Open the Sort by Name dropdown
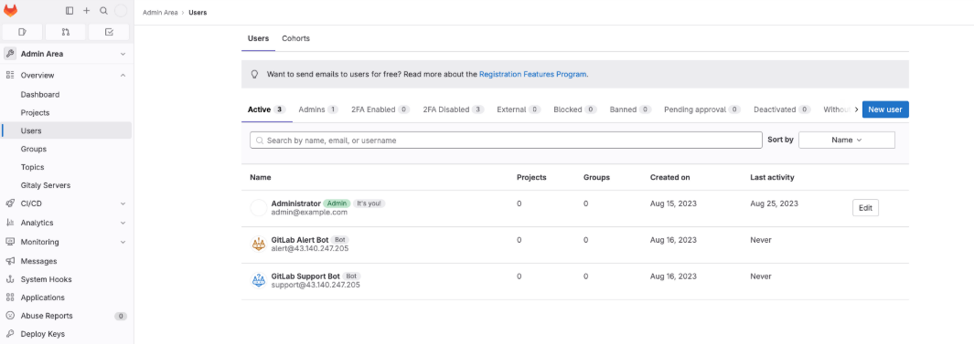The image size is (974, 344). [x=847, y=141]
